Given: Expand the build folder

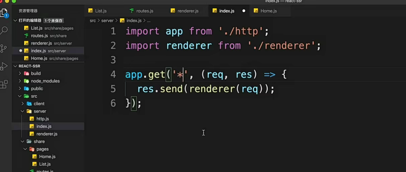Looking at the screenshot, I should [x=36, y=73].
